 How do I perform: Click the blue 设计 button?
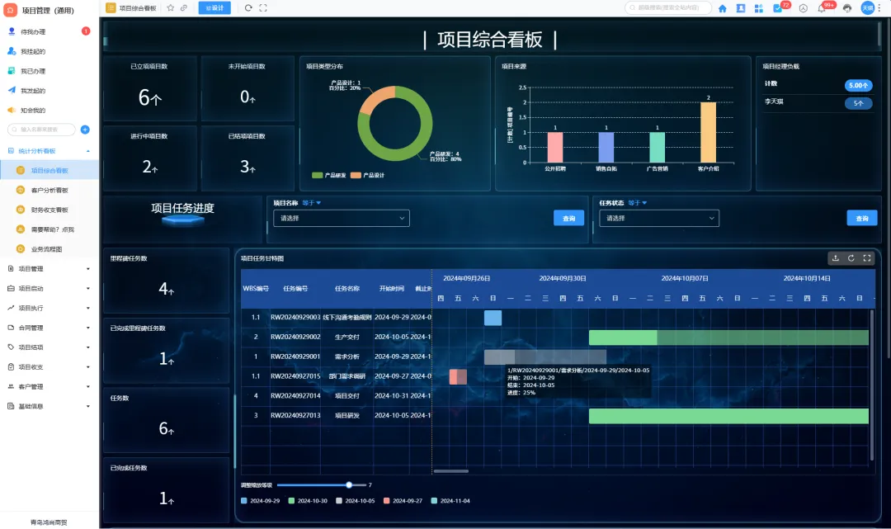coord(214,7)
